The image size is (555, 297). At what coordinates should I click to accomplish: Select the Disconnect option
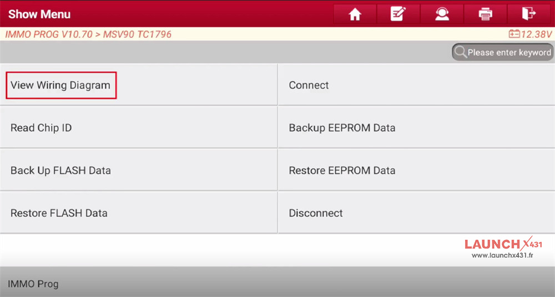pos(316,213)
